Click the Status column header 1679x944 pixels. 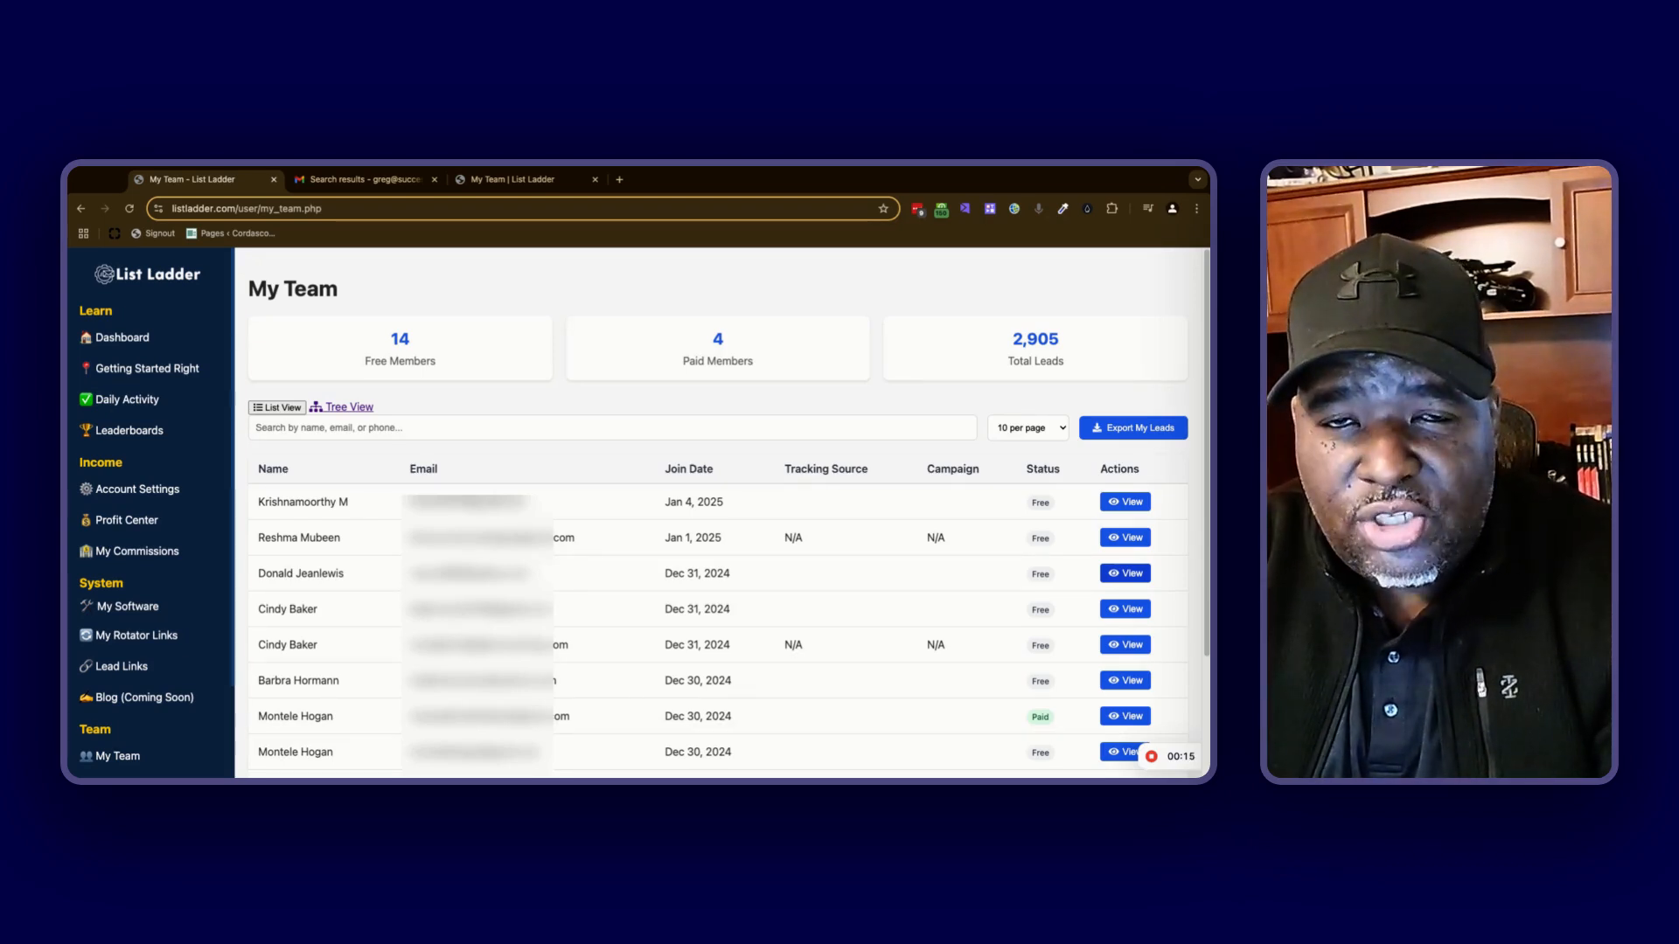[1042, 469]
